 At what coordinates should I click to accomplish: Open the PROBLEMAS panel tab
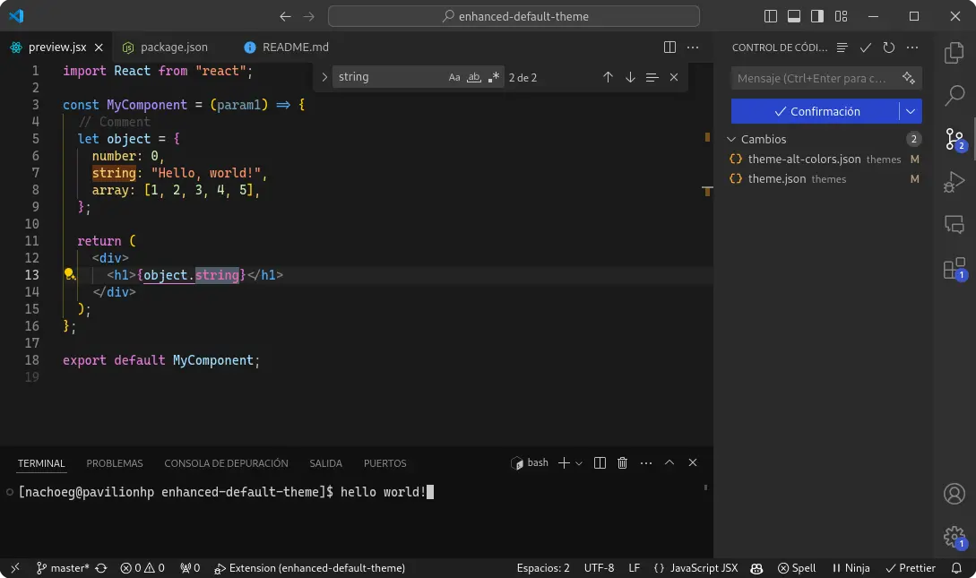click(x=115, y=463)
